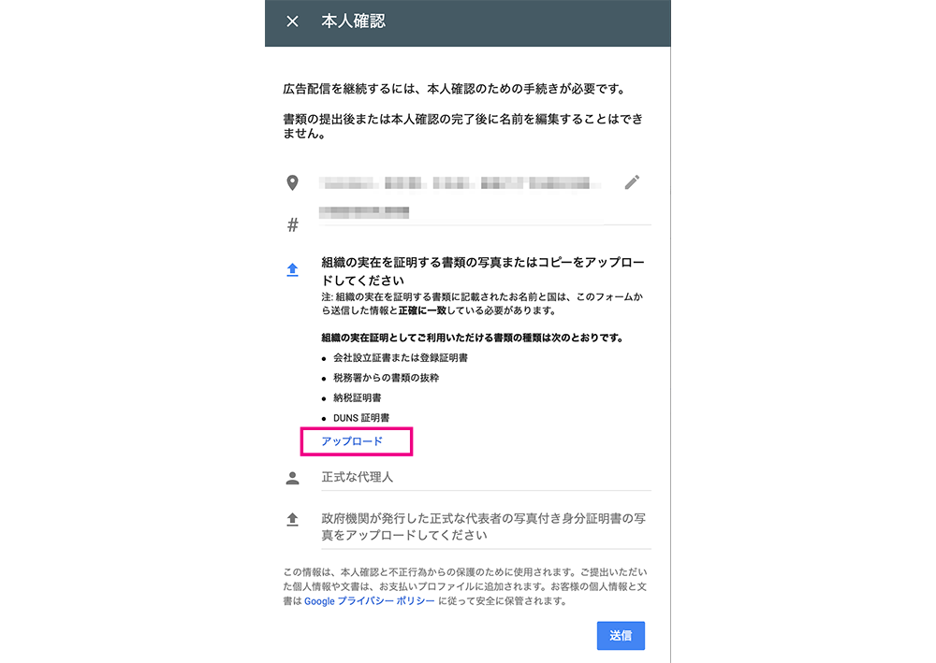Open the Google プライバシー ポリシー link
Screen dimensions: 936x663
click(370, 601)
